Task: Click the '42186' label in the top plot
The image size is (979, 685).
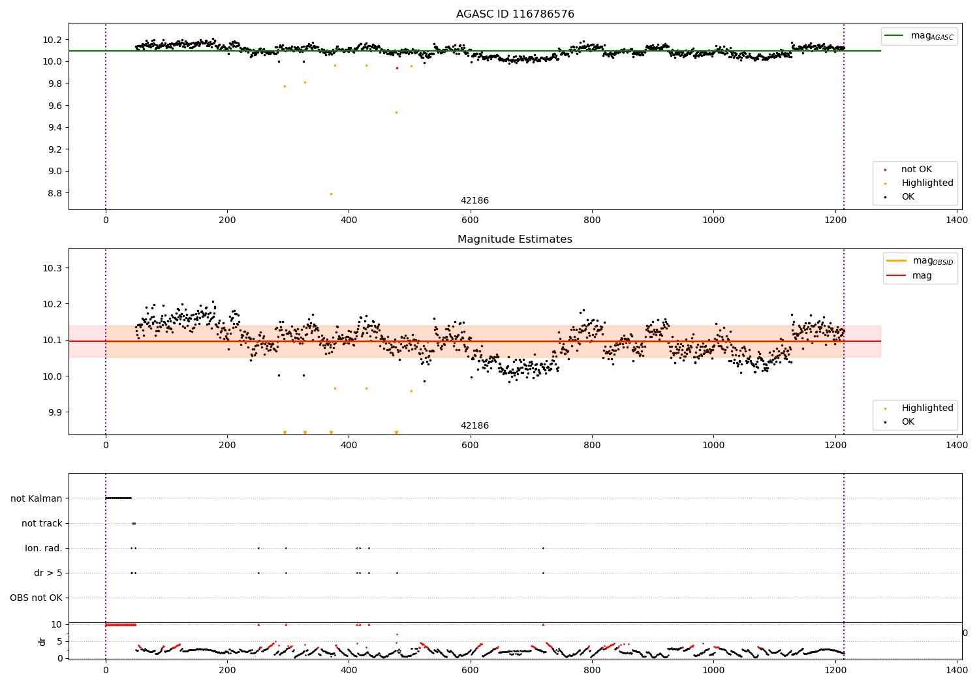Action: [474, 201]
